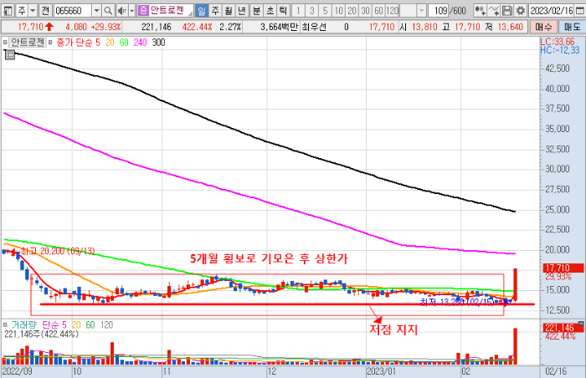This screenshot has height=378, width=586.
Task: Select the 30 interval button
Action: (x=366, y=11)
